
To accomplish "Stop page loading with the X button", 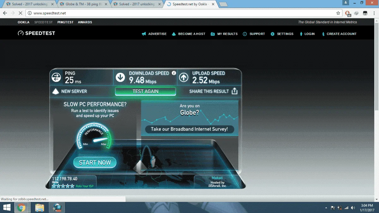I will coord(21,13).
